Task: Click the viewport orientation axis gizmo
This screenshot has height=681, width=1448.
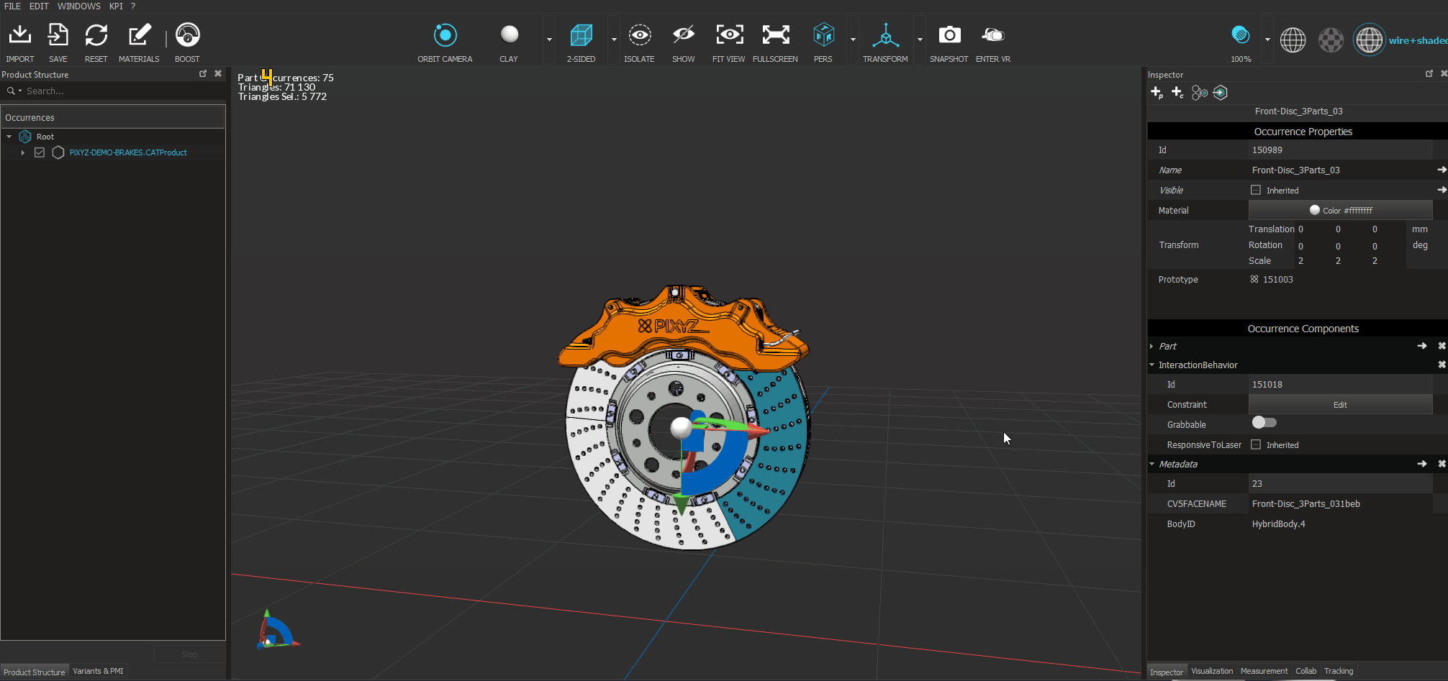Action: pyautogui.click(x=276, y=630)
